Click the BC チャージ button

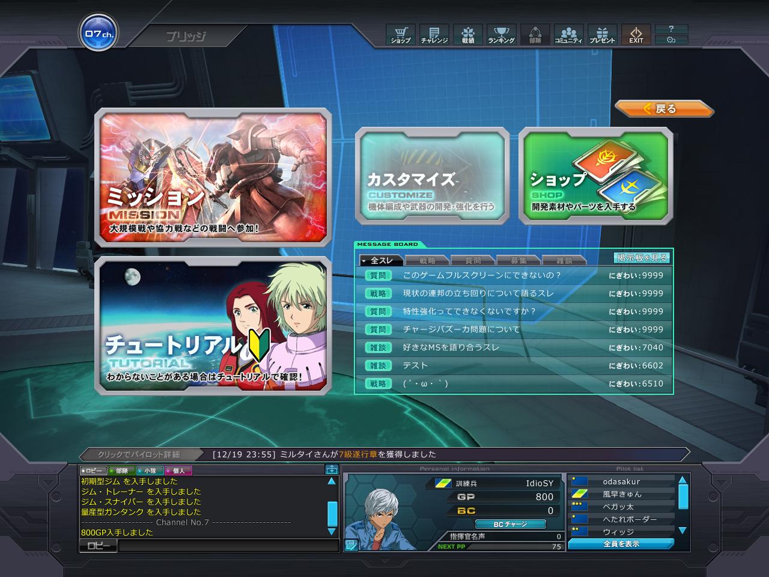(x=511, y=524)
